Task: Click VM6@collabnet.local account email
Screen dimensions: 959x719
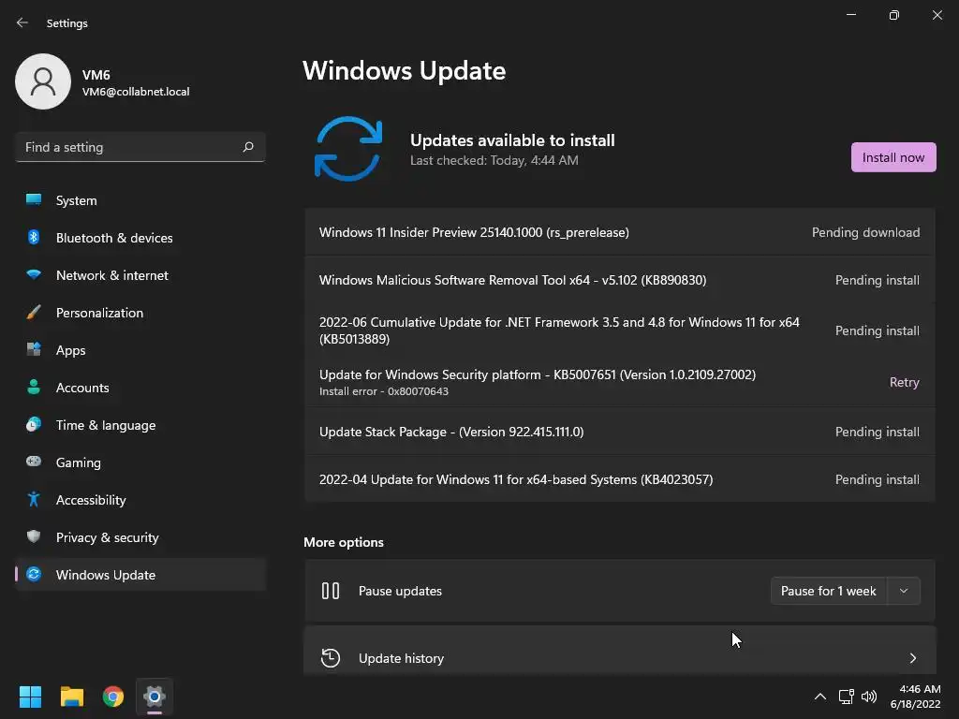Action: (x=136, y=92)
